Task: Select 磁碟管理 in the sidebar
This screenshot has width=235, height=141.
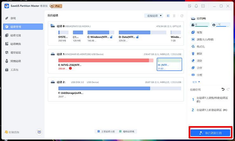Action: (23, 27)
